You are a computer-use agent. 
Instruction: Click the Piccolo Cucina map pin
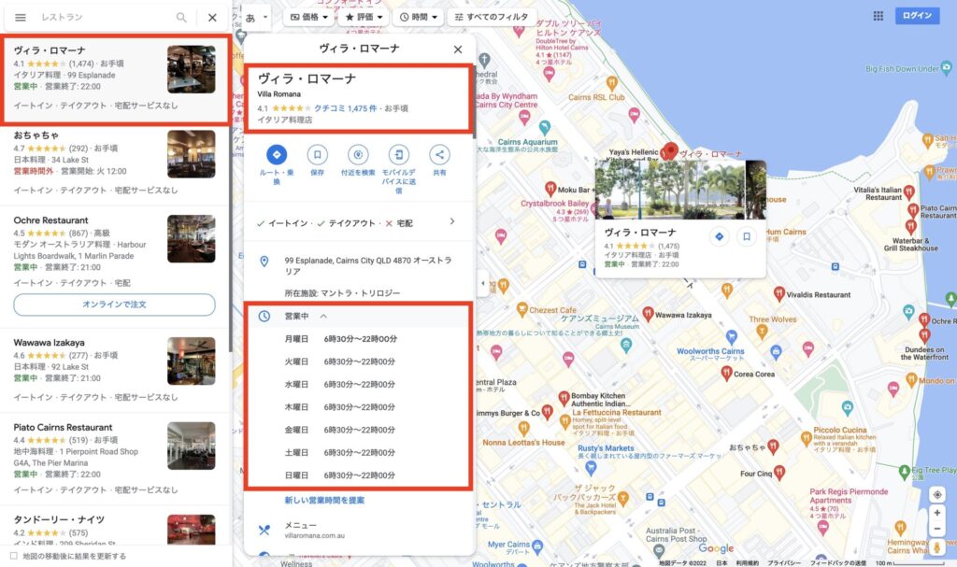pos(806,437)
